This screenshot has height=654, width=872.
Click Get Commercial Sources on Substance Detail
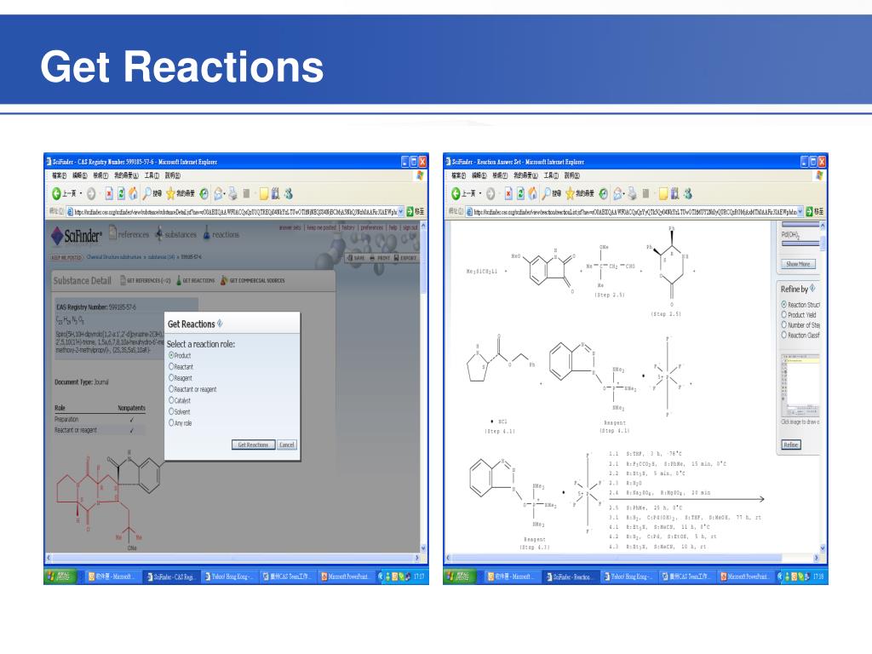pos(252,280)
